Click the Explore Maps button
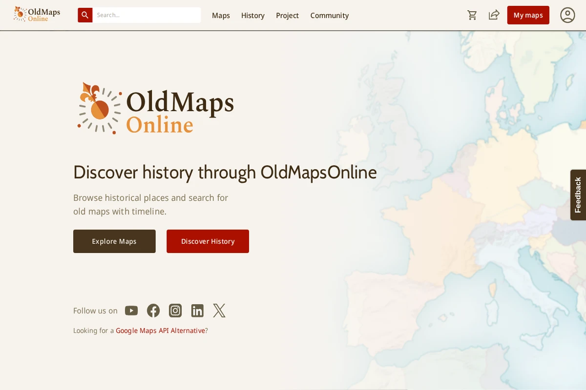Viewport: 586px width, 390px height. 114,241
